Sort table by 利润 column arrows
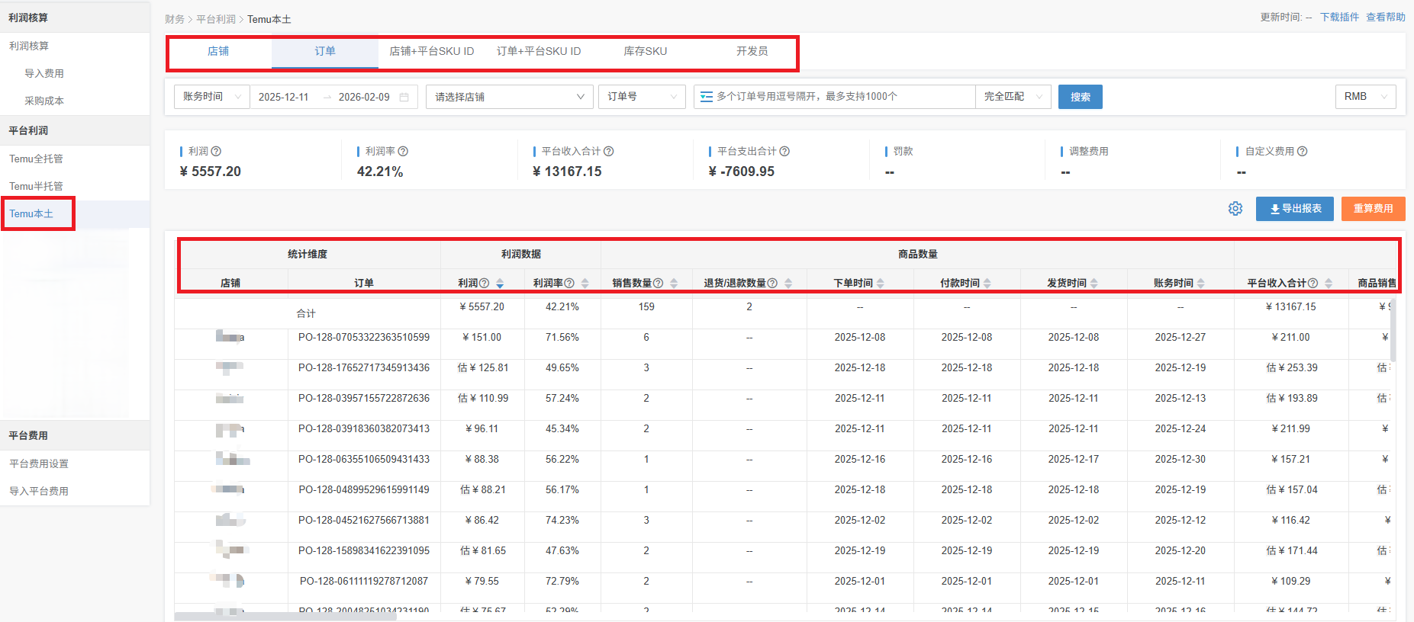The height and width of the screenshot is (622, 1414). point(500,284)
